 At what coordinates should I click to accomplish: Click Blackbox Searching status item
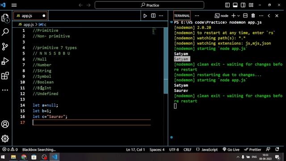pos(39,149)
